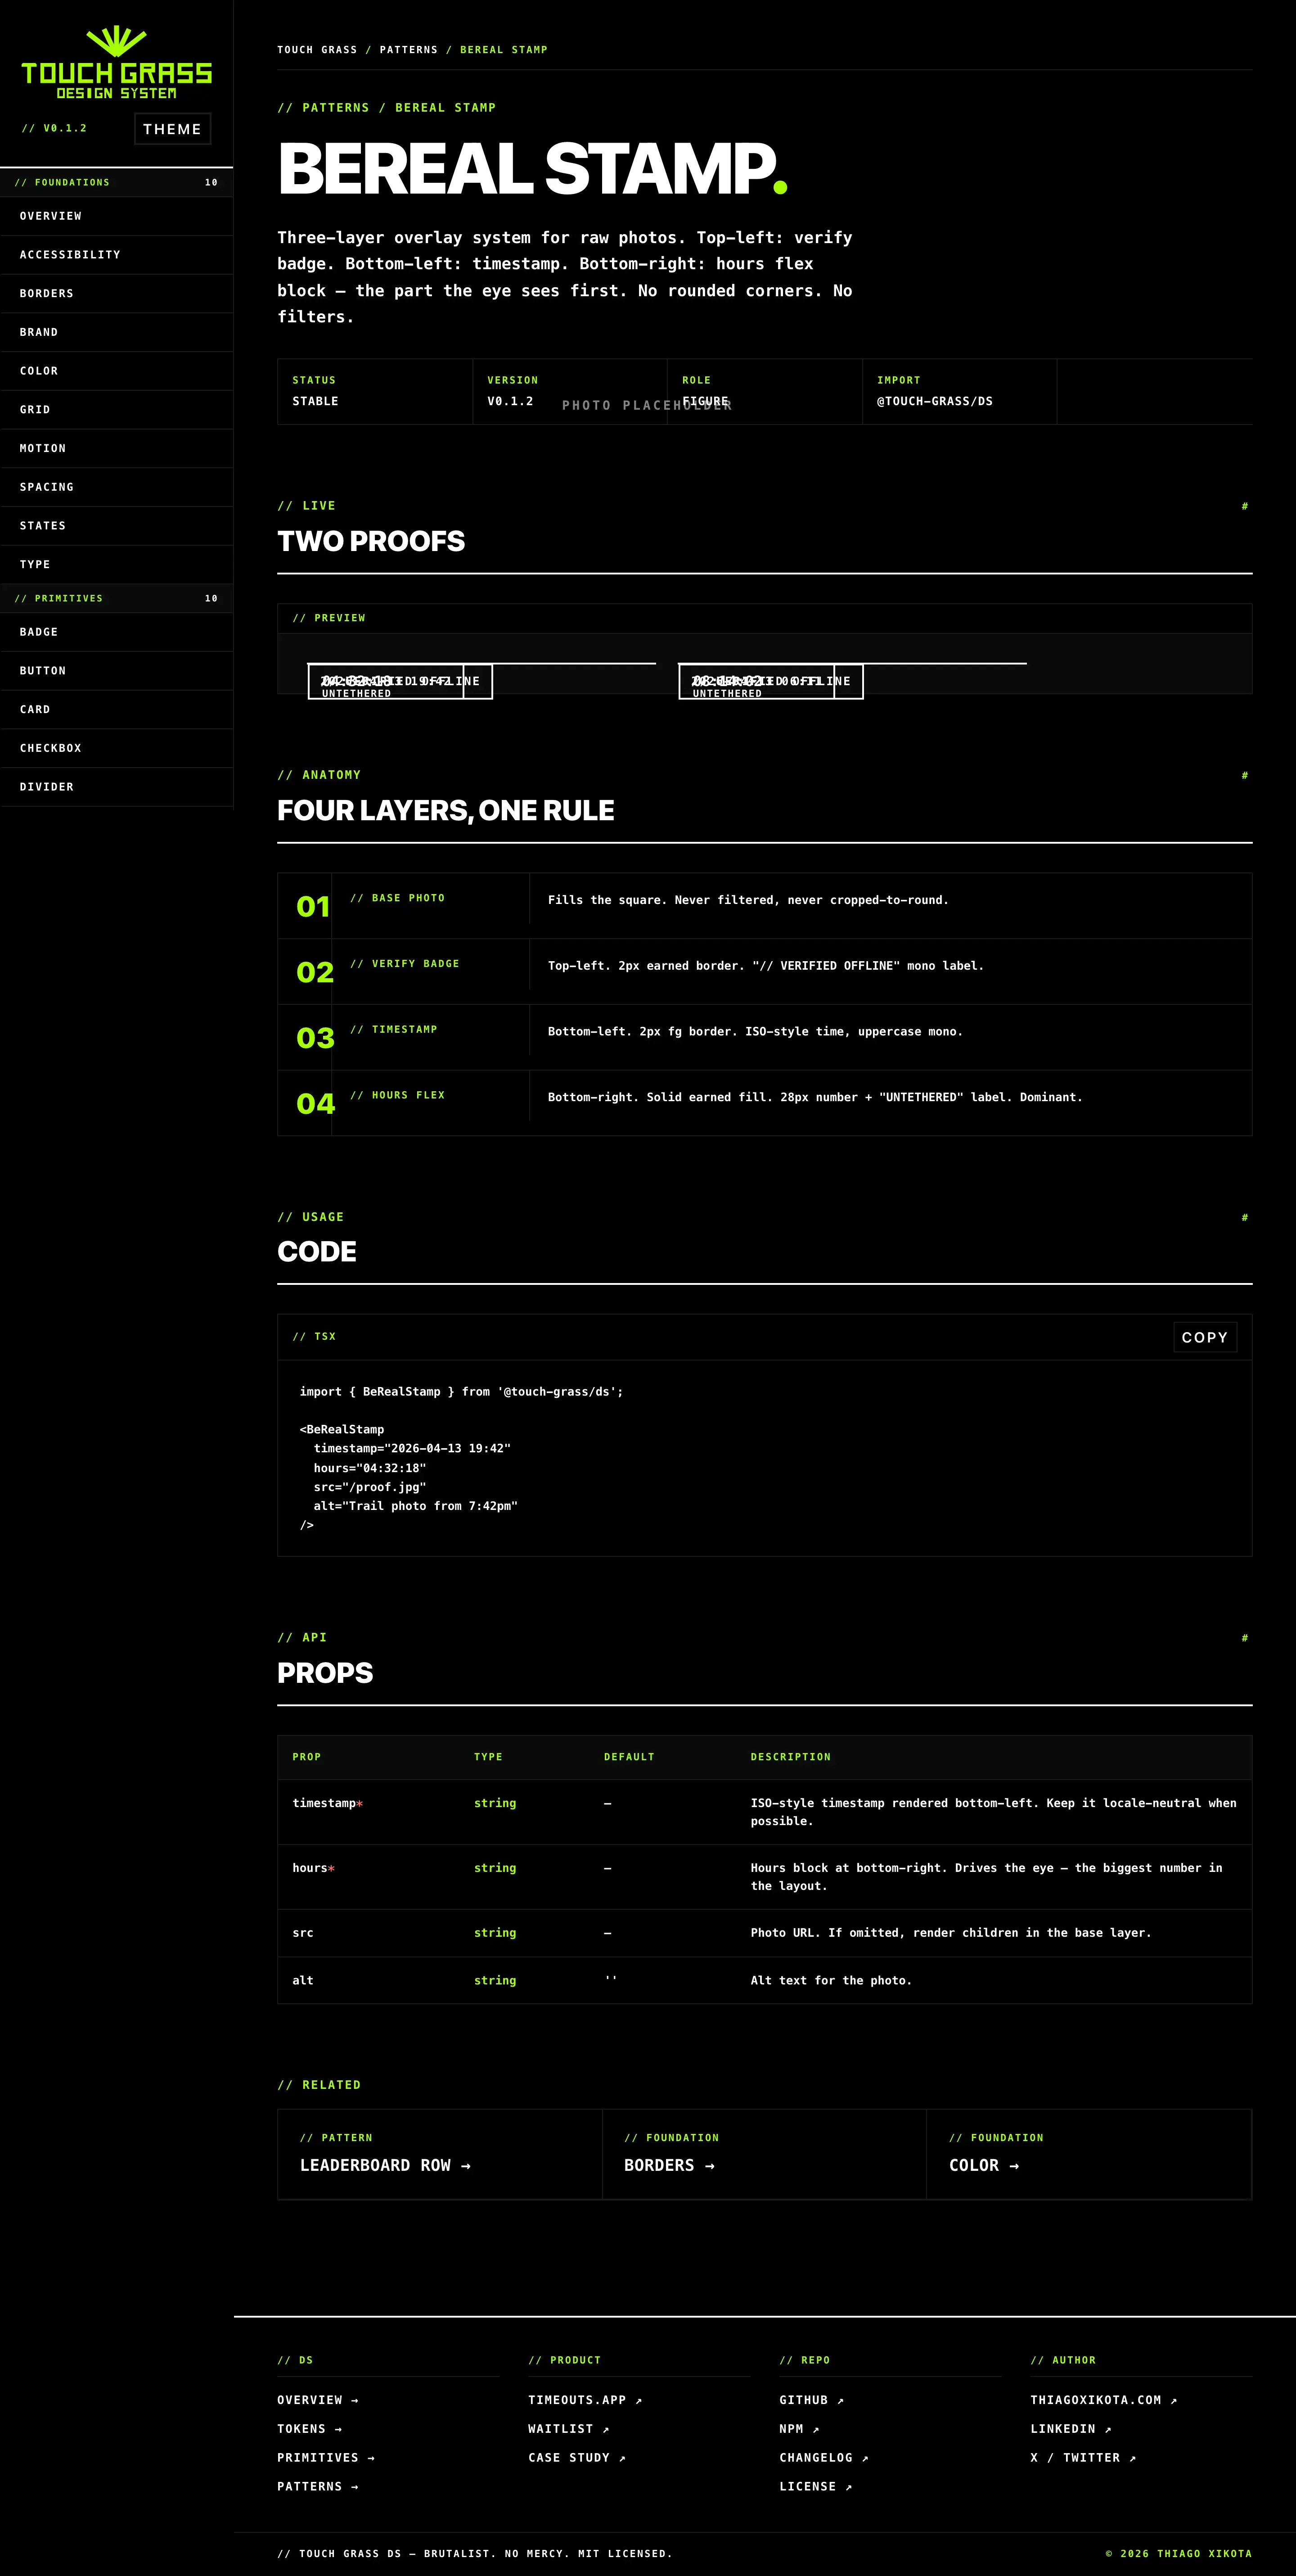Open the Checkbox primitive page
Viewport: 1296px width, 2576px height.
click(51, 748)
